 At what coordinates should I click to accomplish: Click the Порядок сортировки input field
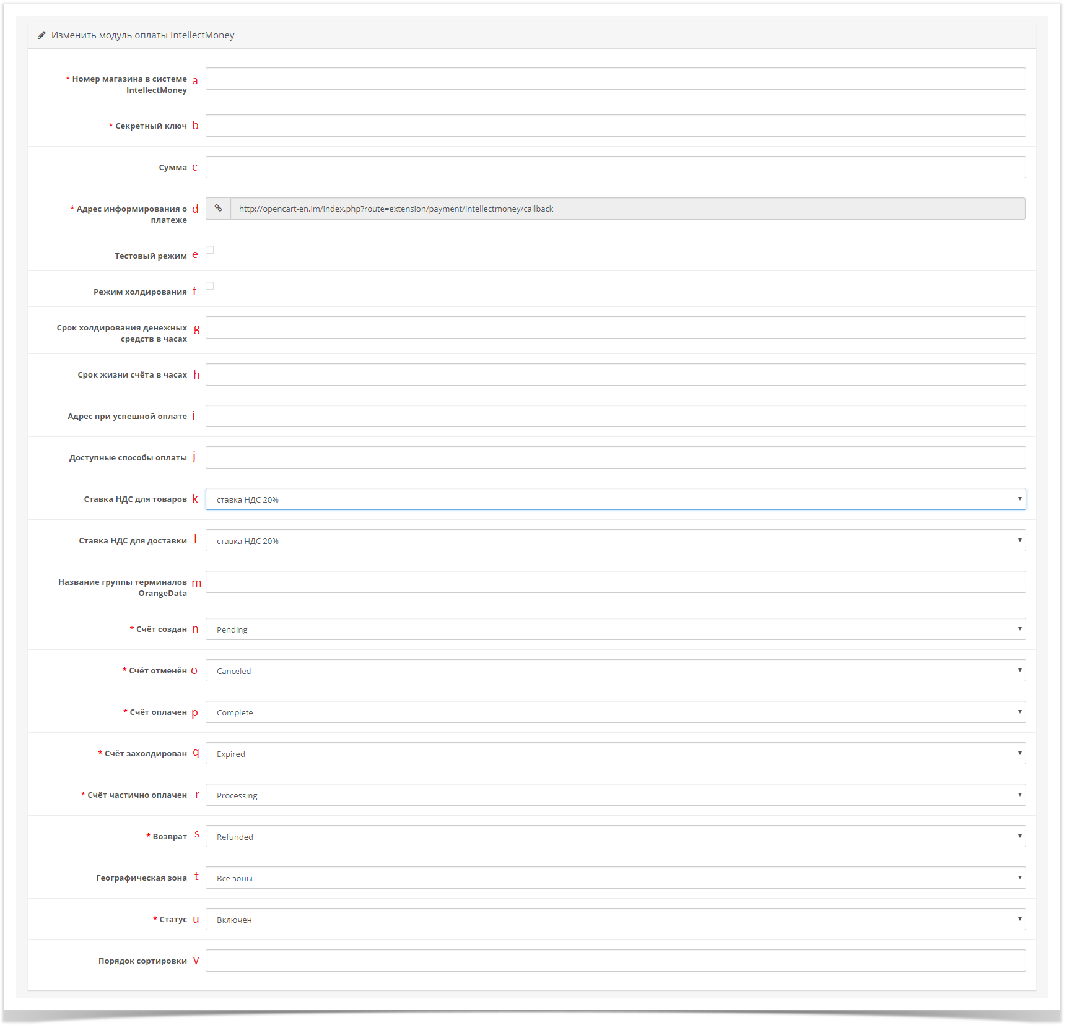pyautogui.click(x=615, y=961)
